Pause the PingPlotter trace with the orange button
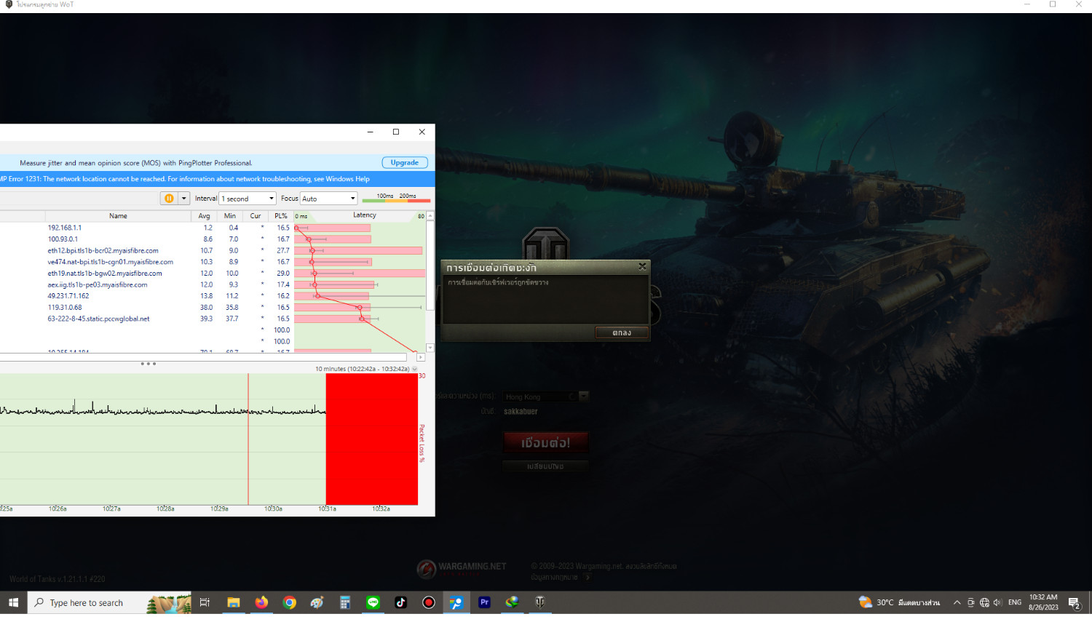1092x638 pixels. click(x=169, y=199)
